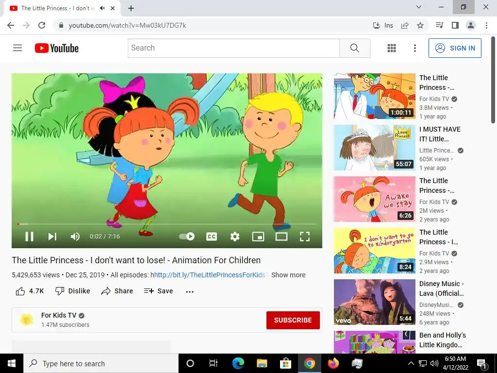The height and width of the screenshot is (373, 497).
Task: Open the 1:00:11 Little Princess thumbnail
Action: [374, 96]
